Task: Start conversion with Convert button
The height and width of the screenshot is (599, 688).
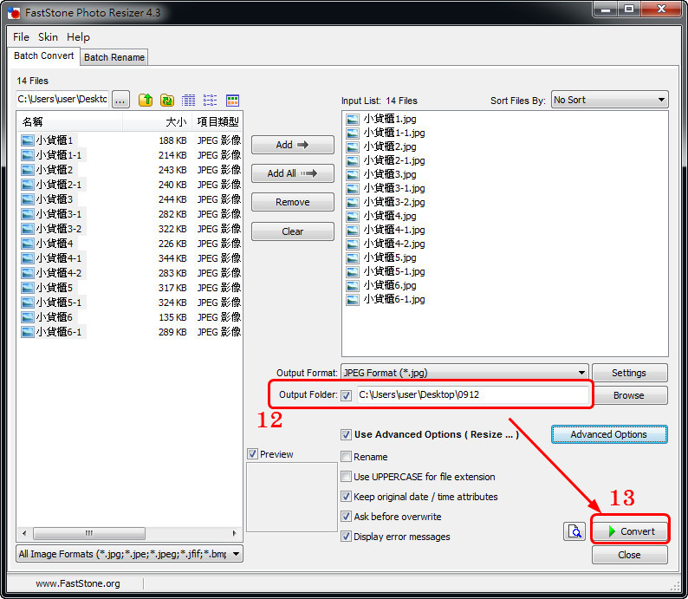Action: tap(630, 531)
